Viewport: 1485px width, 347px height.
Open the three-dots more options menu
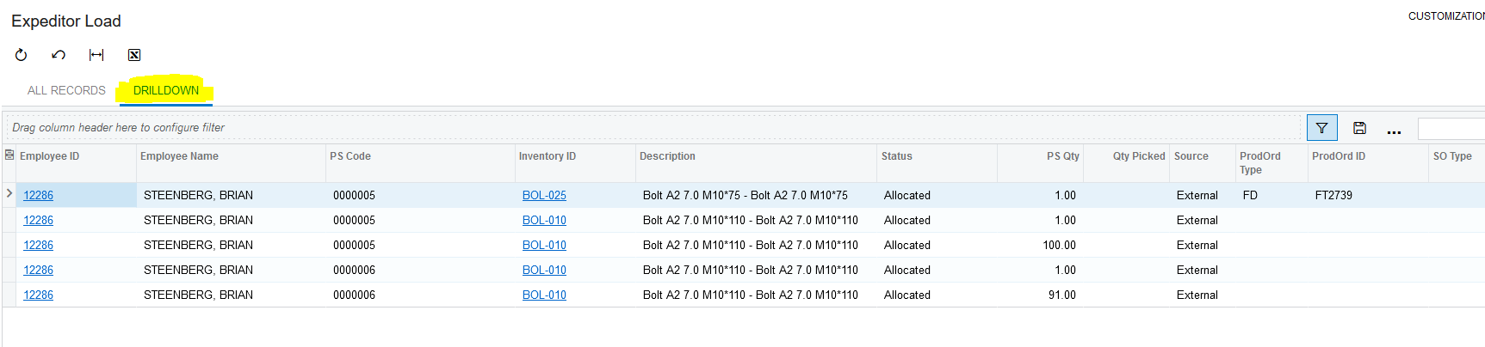pyautogui.click(x=1394, y=131)
